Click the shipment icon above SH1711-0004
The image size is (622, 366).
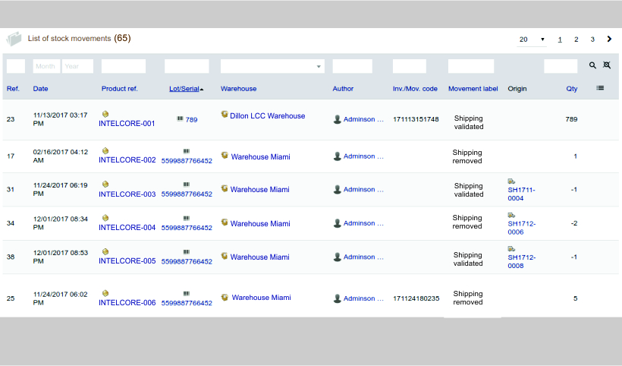[511, 181]
